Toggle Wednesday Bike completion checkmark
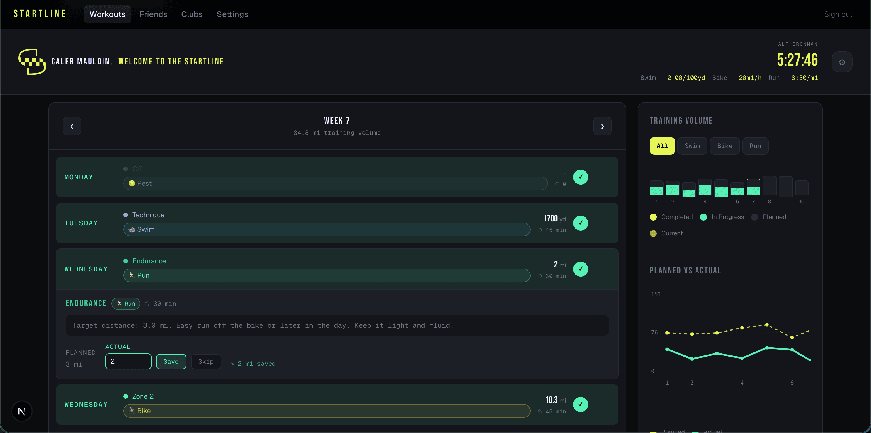This screenshot has height=433, width=871. (581, 405)
